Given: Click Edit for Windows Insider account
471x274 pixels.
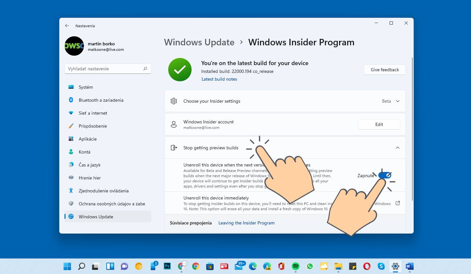Looking at the screenshot, I should 379,124.
